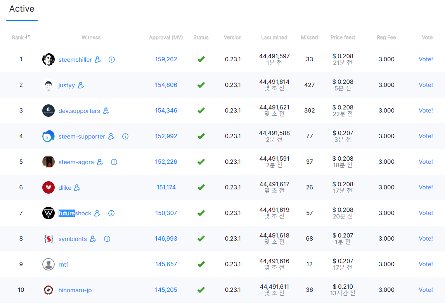The image size is (445, 305).
Task: Open steem-agora witness link
Action: pos(76,162)
